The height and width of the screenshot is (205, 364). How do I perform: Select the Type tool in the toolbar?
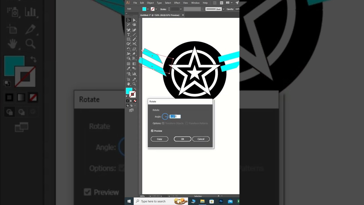[x=129, y=34]
